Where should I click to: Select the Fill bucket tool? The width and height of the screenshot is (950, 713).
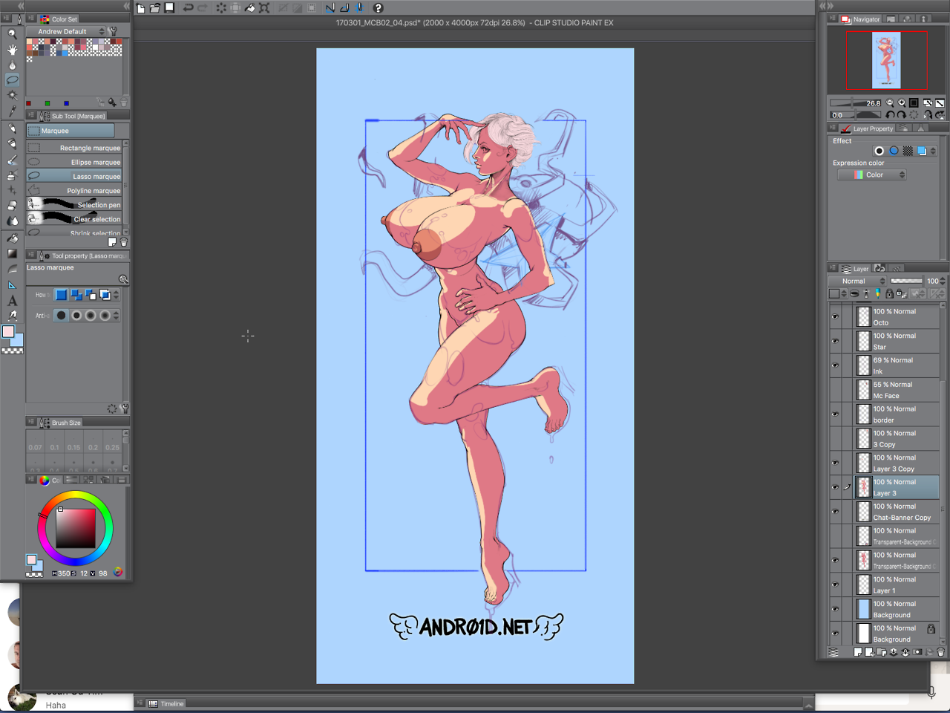tap(12, 238)
